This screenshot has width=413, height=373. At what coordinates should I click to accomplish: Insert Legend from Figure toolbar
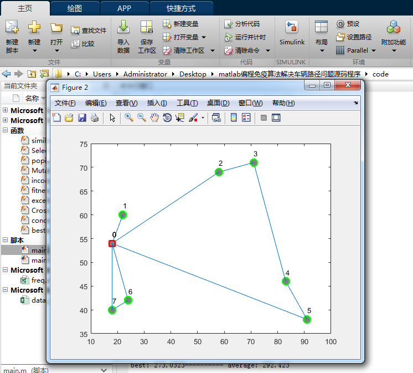click(x=246, y=117)
